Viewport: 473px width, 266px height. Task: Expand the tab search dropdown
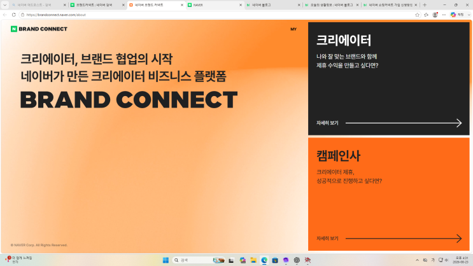[x=5, y=5]
